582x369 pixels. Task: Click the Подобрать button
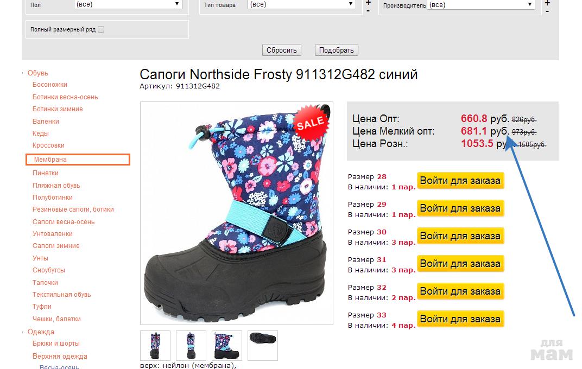coord(336,50)
